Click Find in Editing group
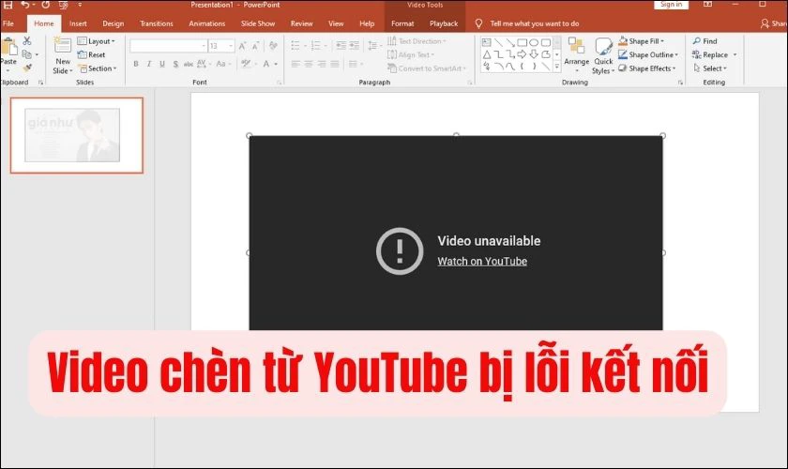The width and height of the screenshot is (788, 469). [x=705, y=41]
